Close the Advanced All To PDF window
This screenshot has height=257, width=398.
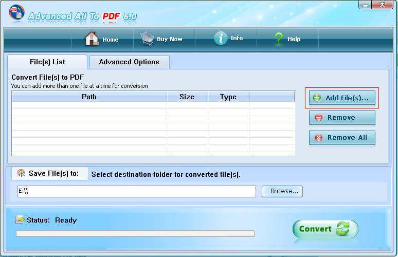[x=382, y=5]
